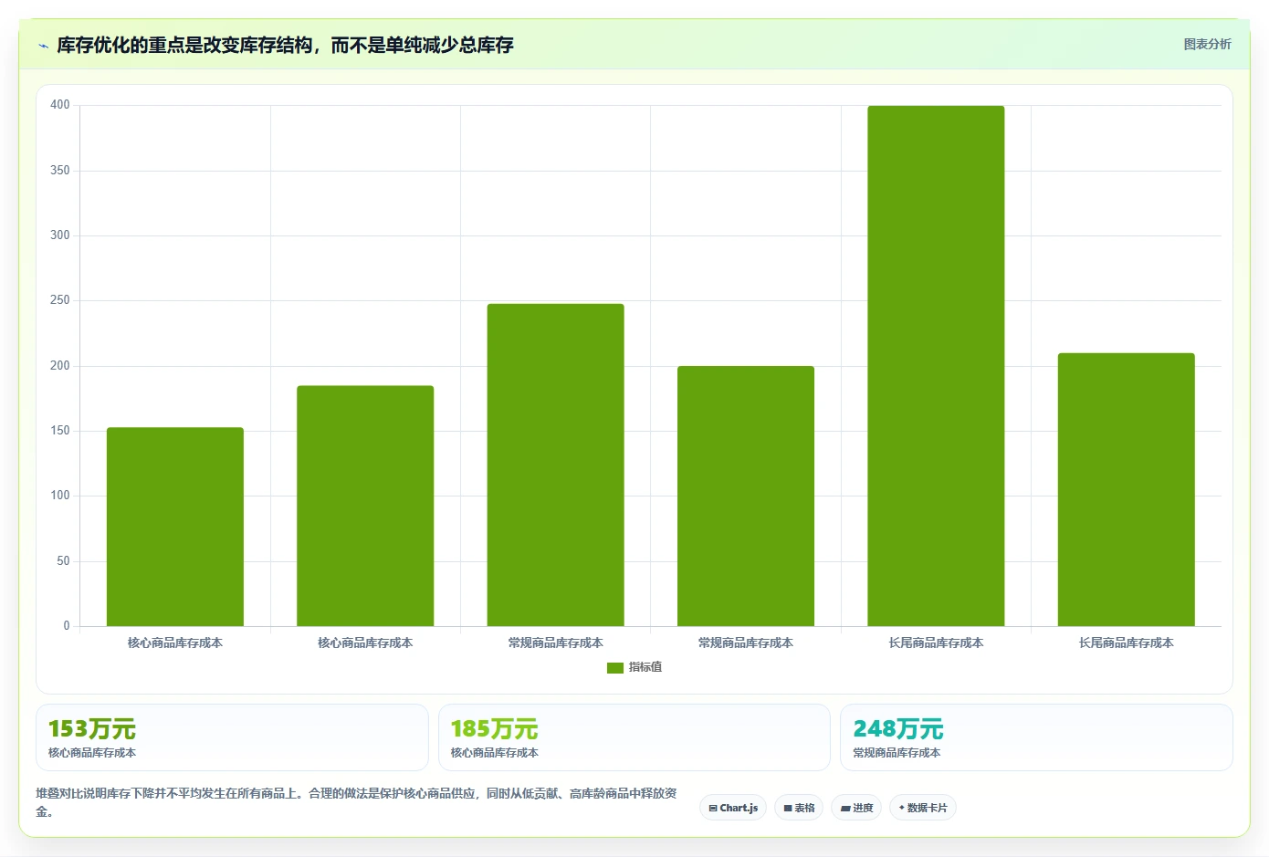The width and height of the screenshot is (1269, 857).
Task: Click the lightning icon beside the chart title
Action: pyautogui.click(x=43, y=46)
